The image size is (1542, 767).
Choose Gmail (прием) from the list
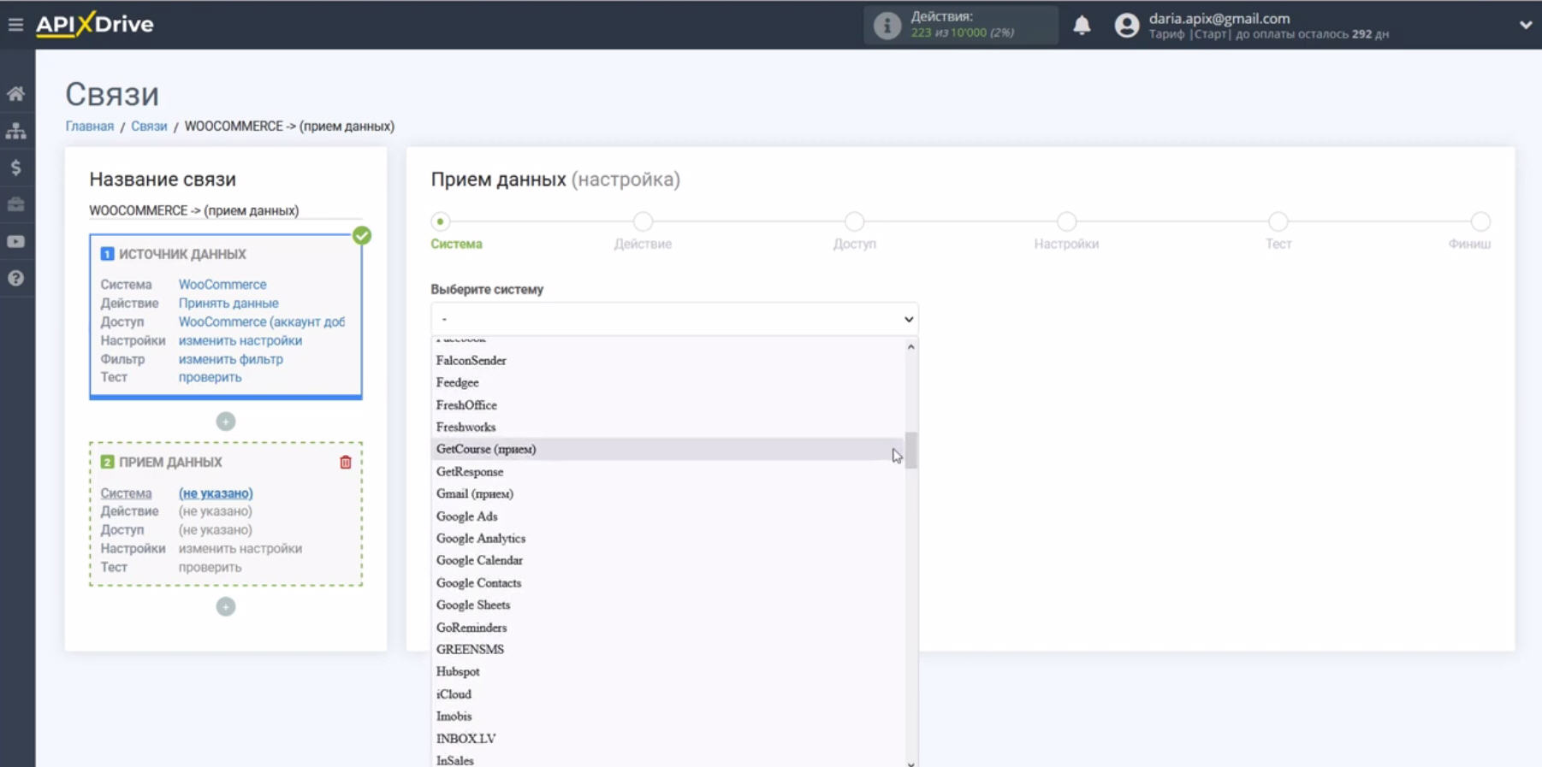[x=667, y=494]
